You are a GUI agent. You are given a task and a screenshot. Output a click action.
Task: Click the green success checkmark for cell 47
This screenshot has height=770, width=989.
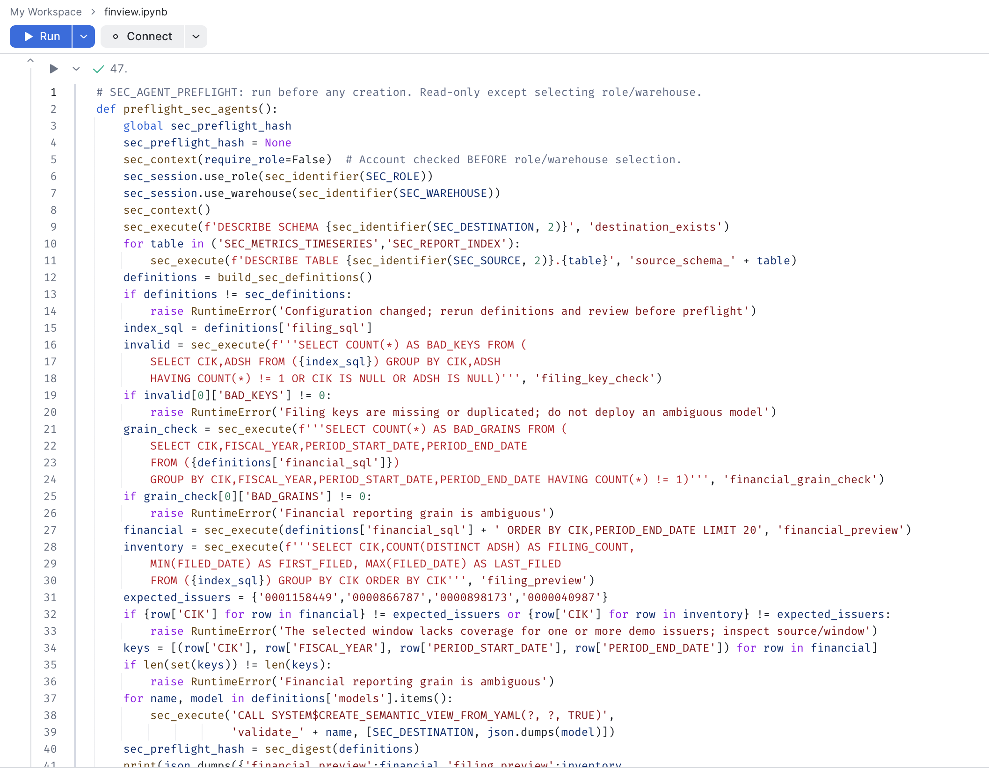click(98, 69)
